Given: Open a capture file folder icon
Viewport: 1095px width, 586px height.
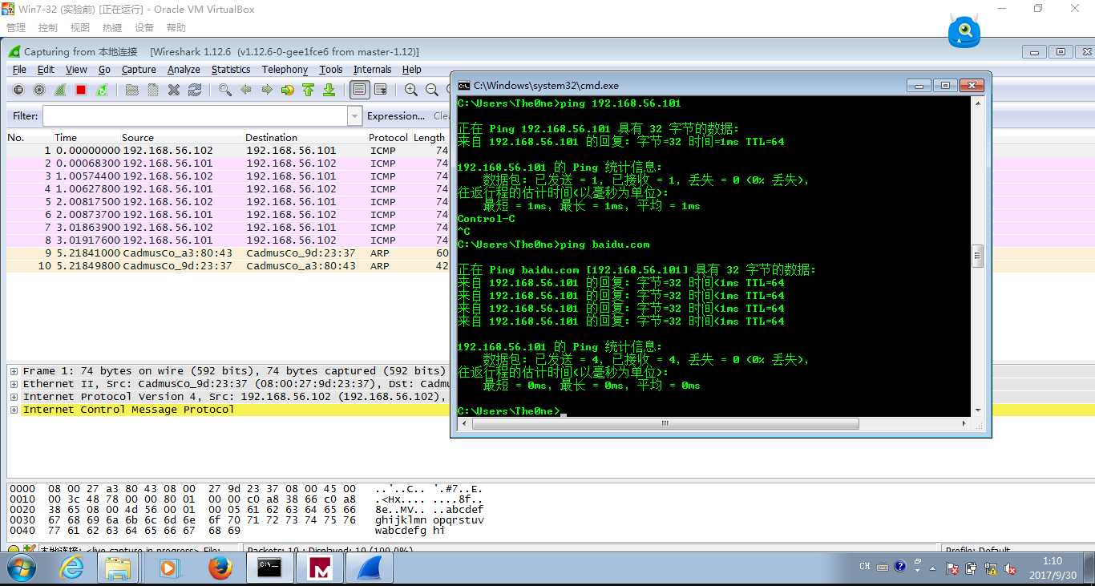Looking at the screenshot, I should 131,91.
